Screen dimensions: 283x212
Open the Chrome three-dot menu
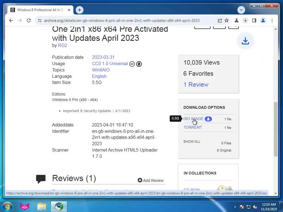272,20
